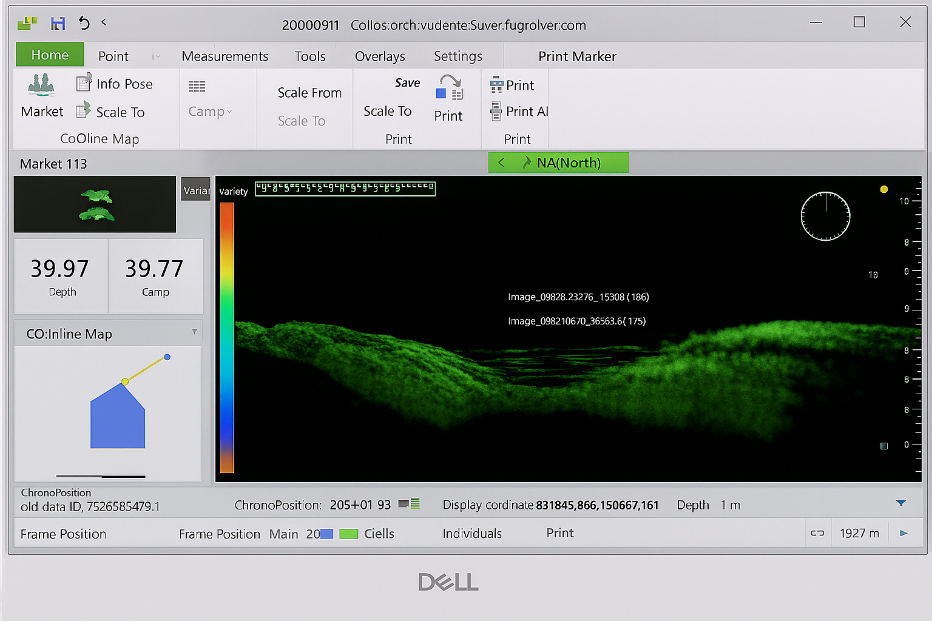Click the Print redo-arrow icon
The height and width of the screenshot is (621, 932).
coord(450,87)
